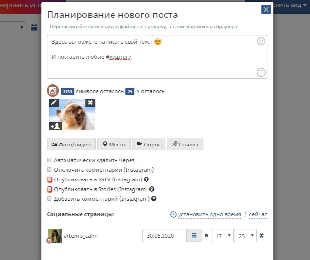Image resolution: width=310 pixels, height=260 pixels.
Task: Enable automatic deletion checkbox
Action: tap(49, 160)
